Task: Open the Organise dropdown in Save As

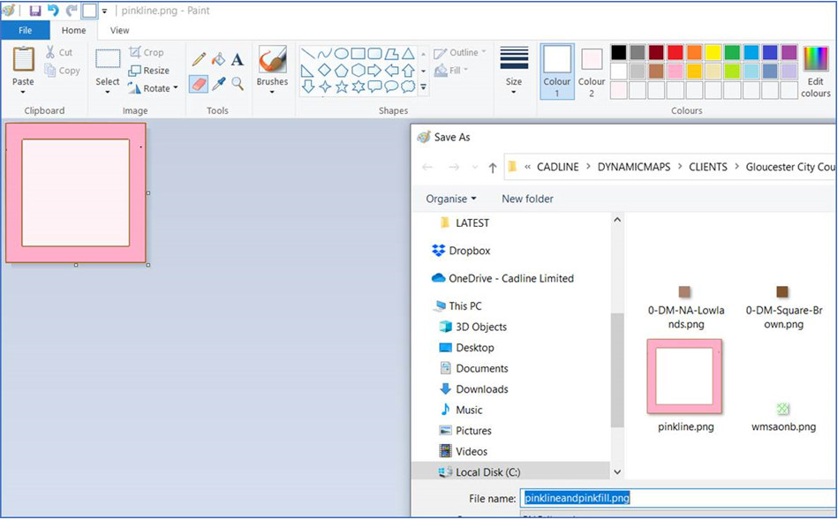Action: (451, 199)
